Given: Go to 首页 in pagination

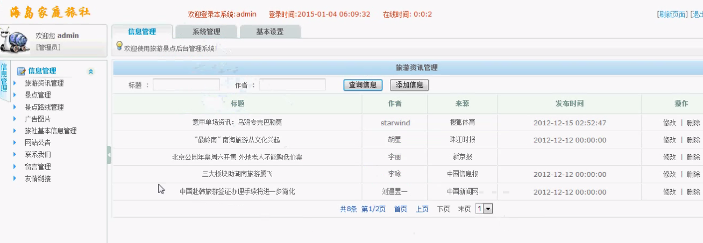Looking at the screenshot, I should click(x=400, y=209).
